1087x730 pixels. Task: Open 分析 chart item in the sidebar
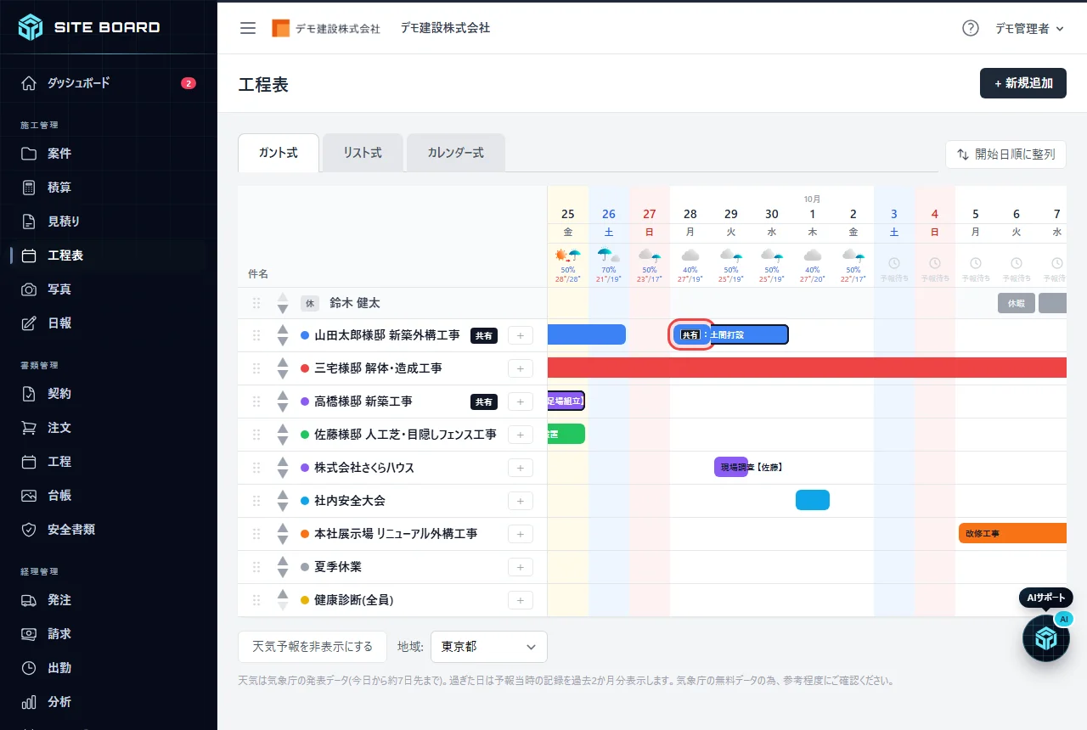(109, 702)
